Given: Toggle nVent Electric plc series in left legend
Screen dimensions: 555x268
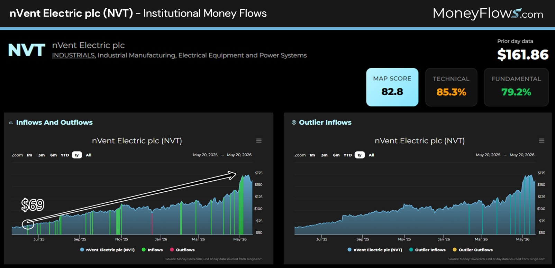Looking at the screenshot, I should pyautogui.click(x=107, y=250).
